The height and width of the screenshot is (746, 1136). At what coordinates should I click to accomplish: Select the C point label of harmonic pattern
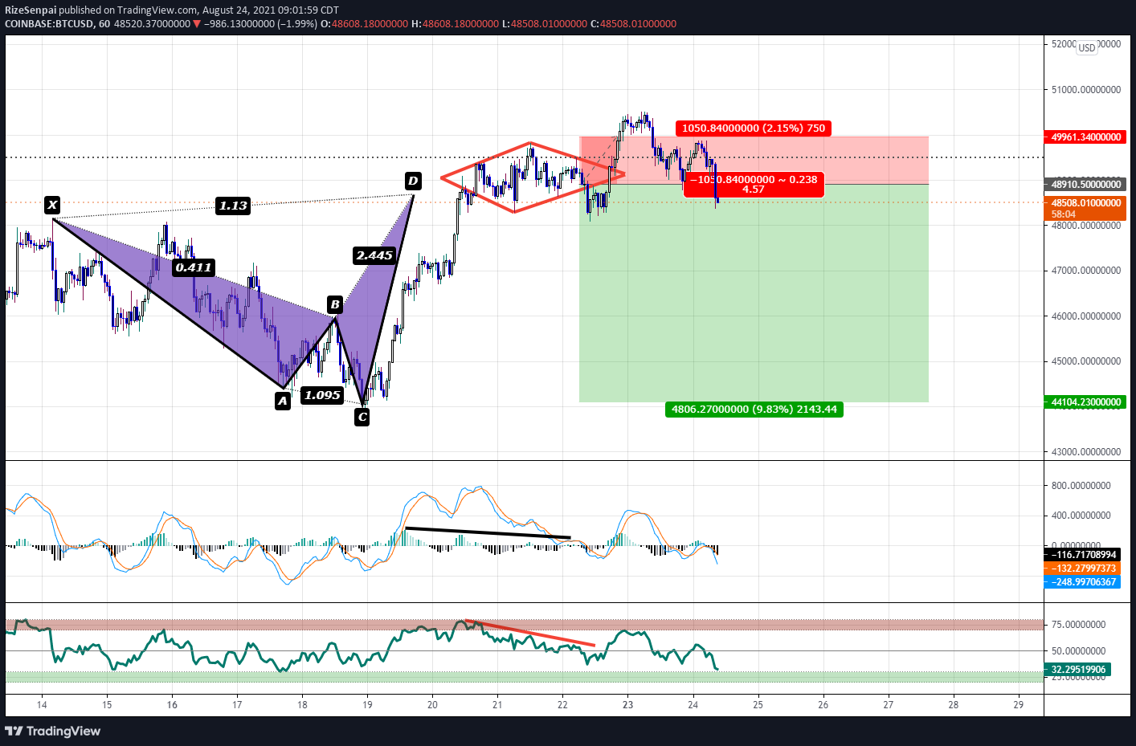[x=362, y=416]
